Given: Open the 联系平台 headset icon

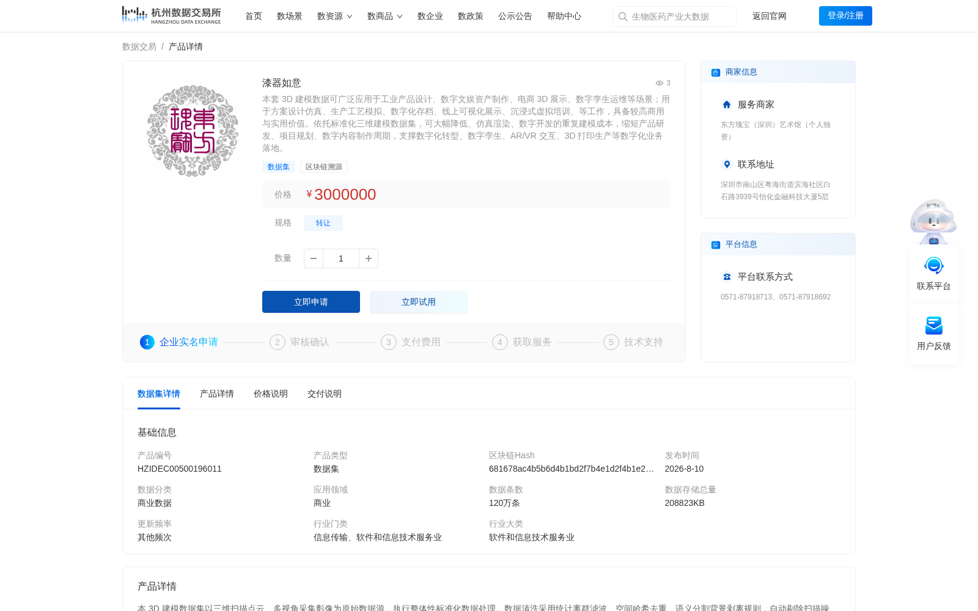Looking at the screenshot, I should click(x=934, y=266).
